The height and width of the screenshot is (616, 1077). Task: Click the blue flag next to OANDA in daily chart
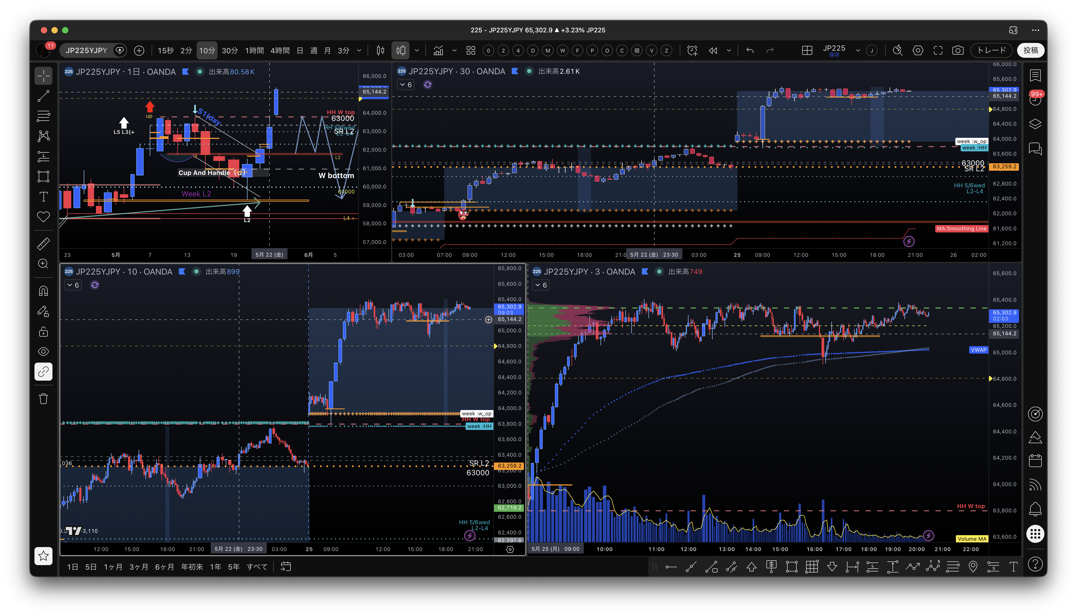(185, 72)
